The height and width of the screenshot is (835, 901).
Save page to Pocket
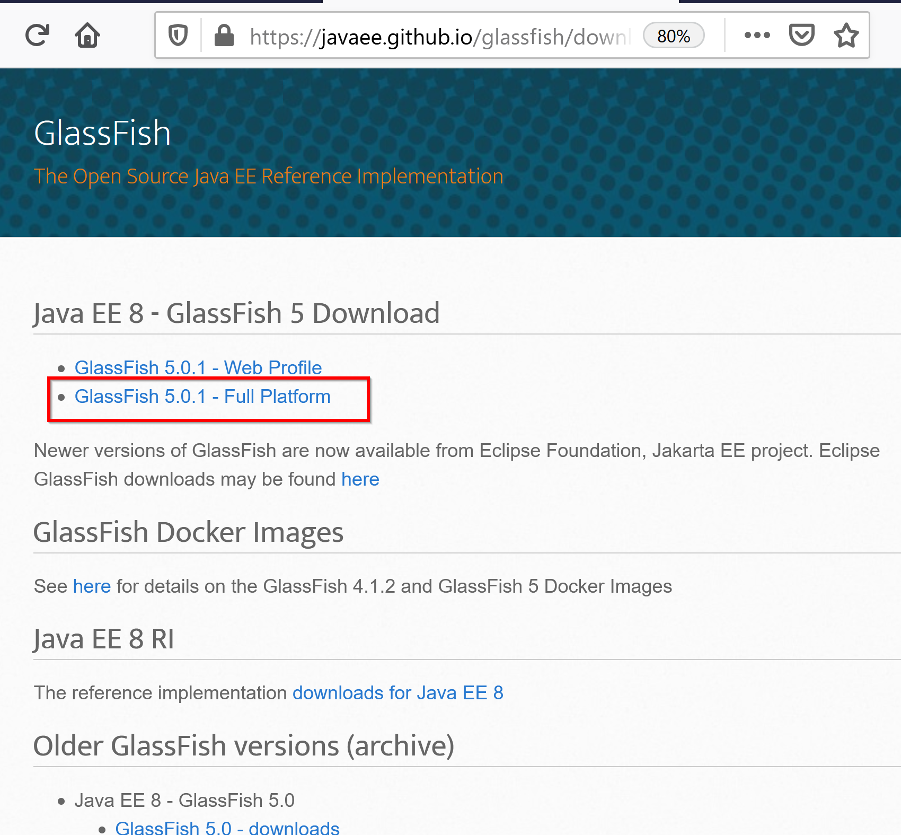point(801,36)
